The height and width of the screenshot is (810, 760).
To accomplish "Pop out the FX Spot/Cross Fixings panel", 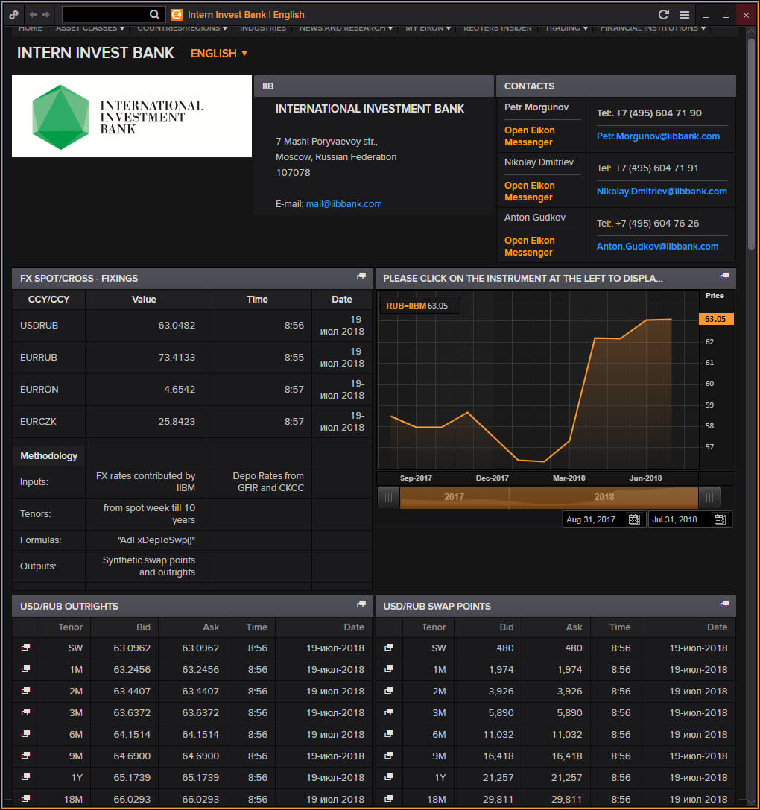I will point(361,276).
